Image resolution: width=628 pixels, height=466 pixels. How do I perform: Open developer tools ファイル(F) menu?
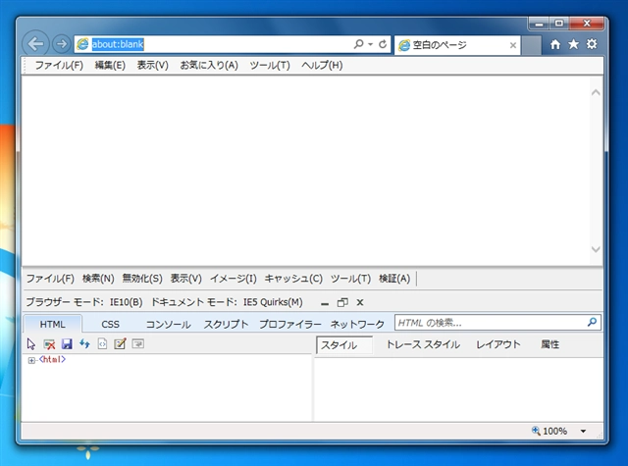click(50, 279)
